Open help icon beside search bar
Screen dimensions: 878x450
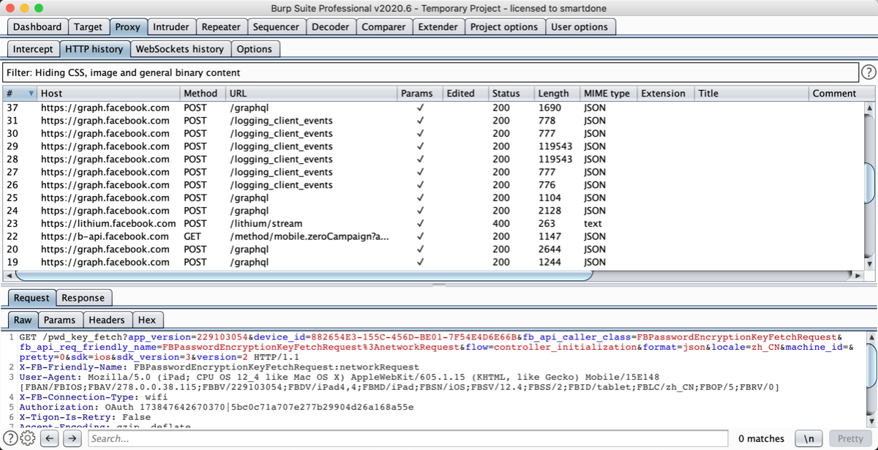click(10, 438)
